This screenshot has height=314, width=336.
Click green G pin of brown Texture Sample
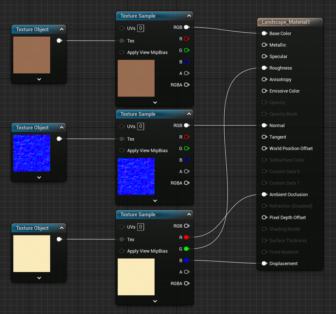point(187,50)
